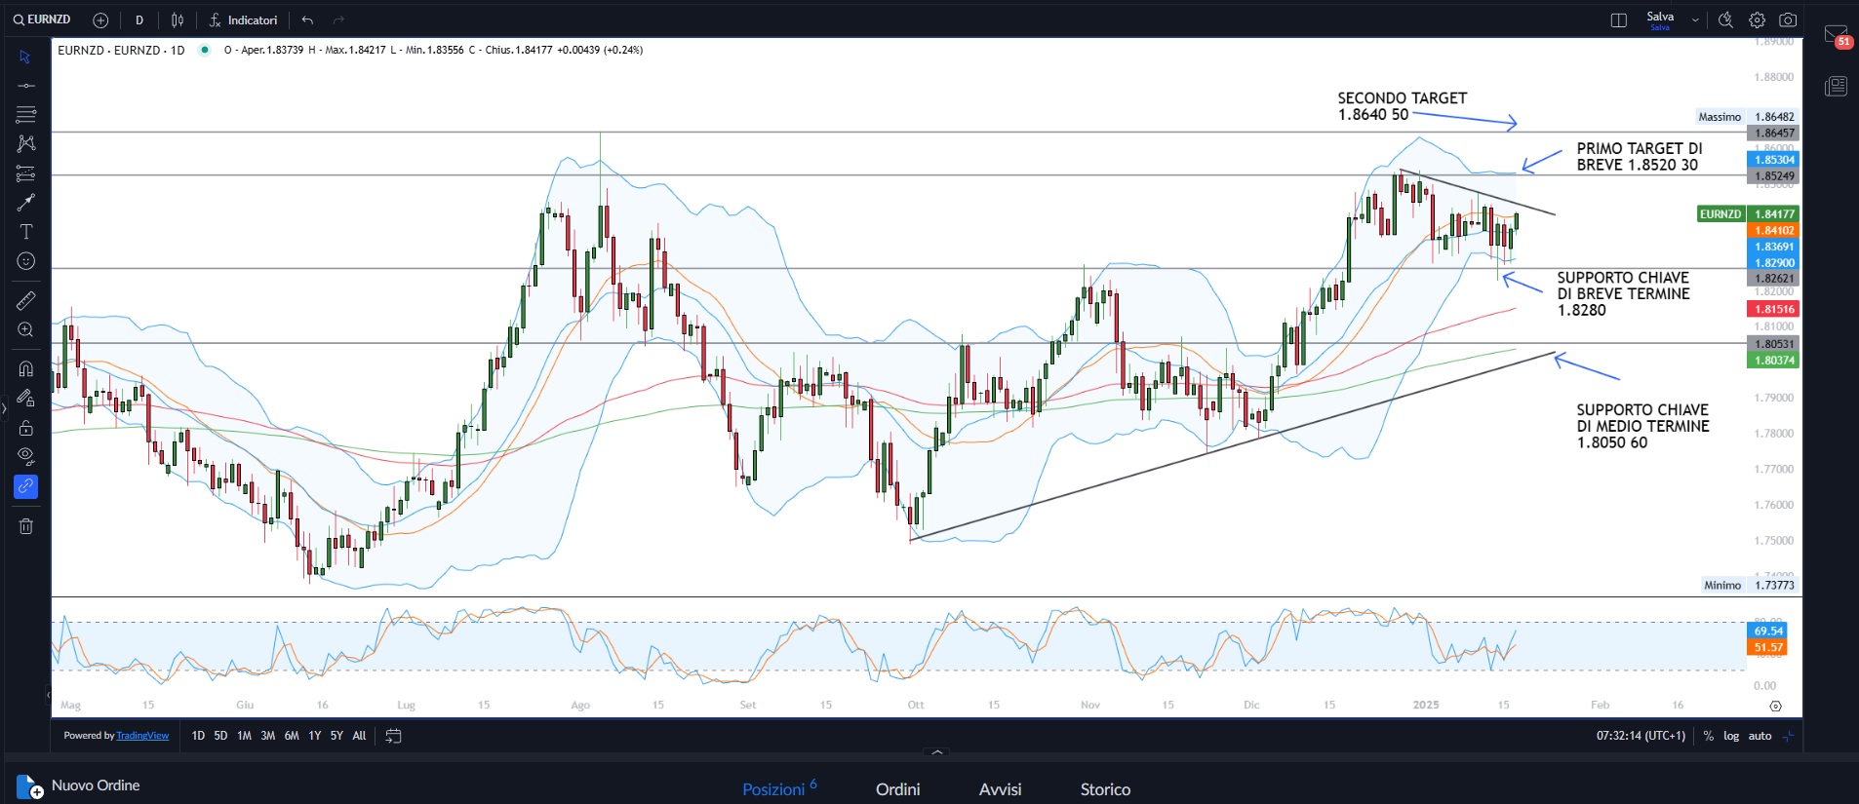This screenshot has width=1859, height=804.
Task: Set chart range to 6M
Action: [292, 736]
